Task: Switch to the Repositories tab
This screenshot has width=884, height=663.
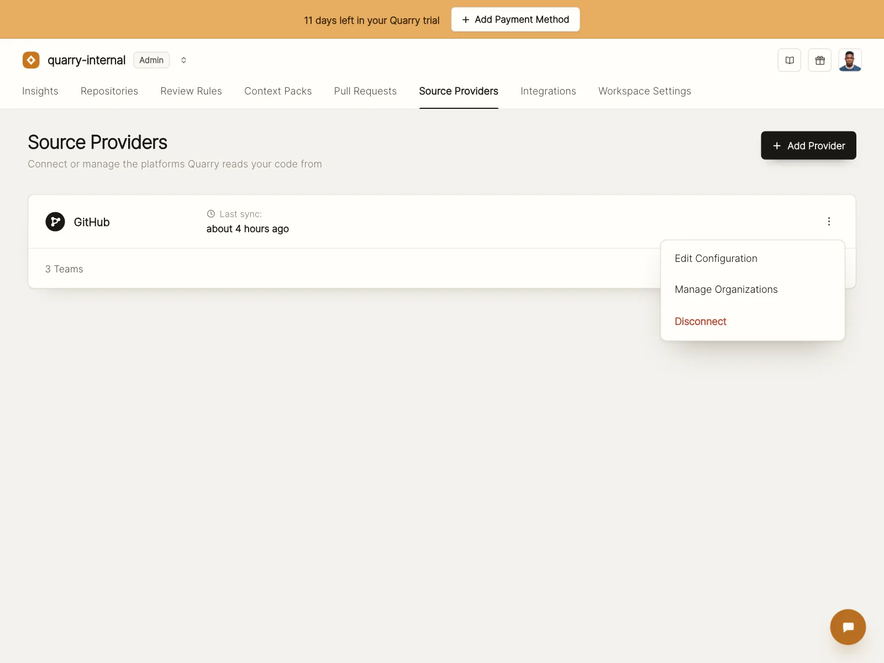Action: point(109,91)
